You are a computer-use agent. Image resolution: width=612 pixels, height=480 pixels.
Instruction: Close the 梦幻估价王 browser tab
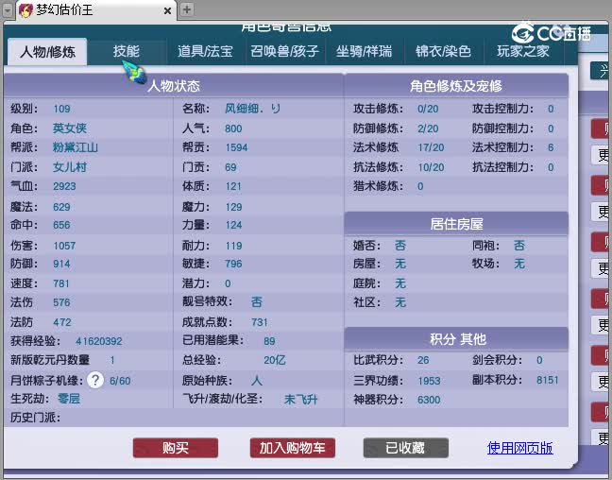[x=167, y=11]
